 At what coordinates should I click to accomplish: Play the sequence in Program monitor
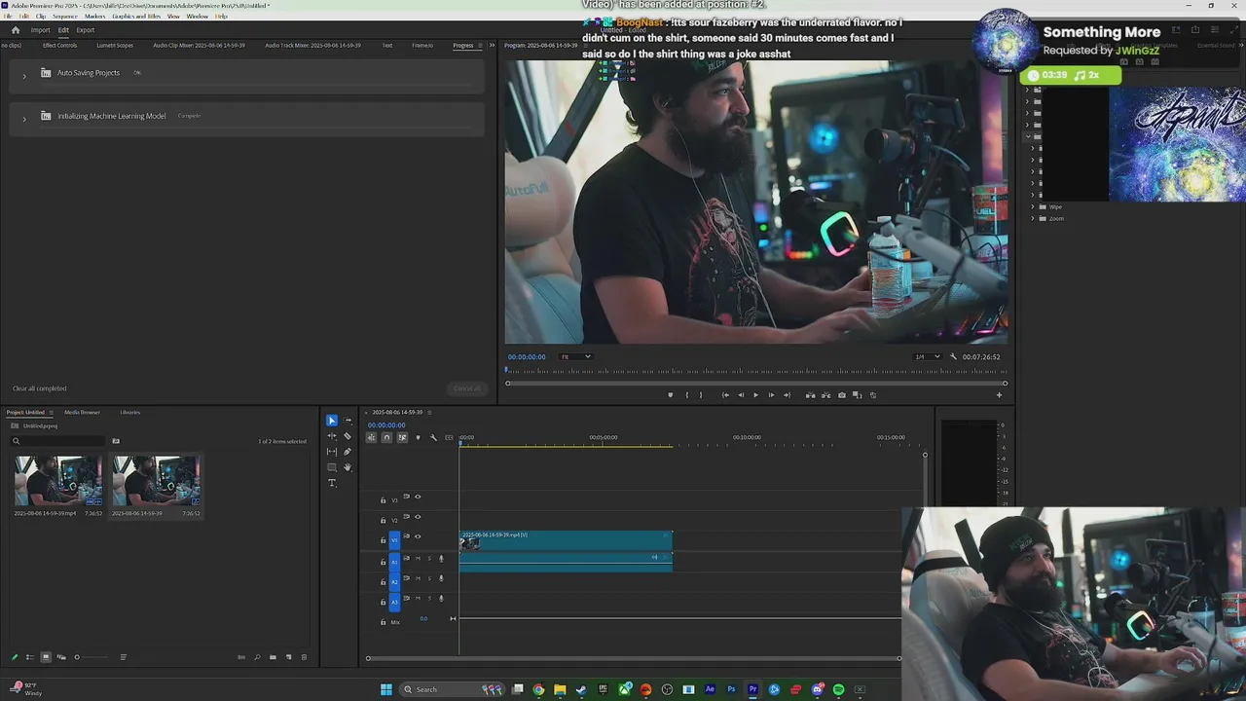point(755,395)
